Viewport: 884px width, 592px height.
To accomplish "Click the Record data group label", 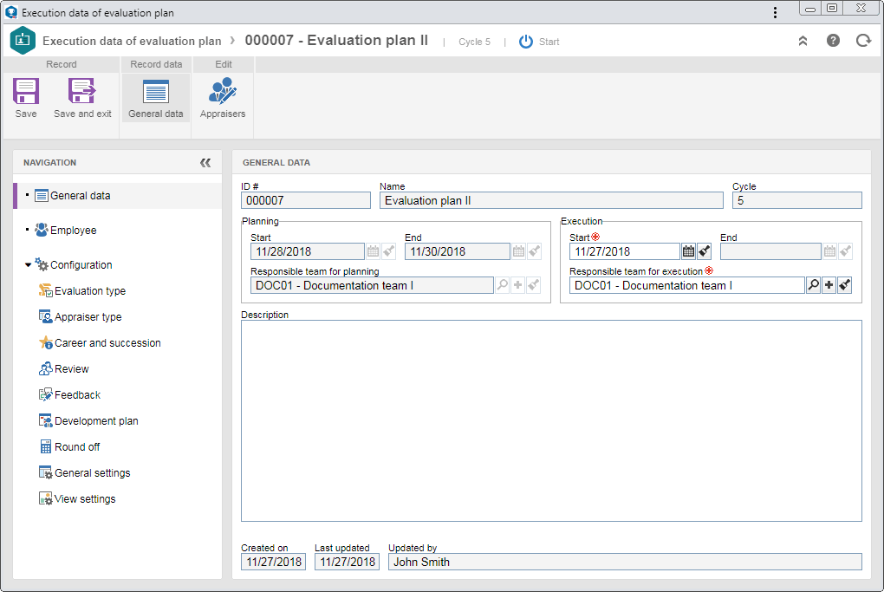I will click(x=156, y=64).
